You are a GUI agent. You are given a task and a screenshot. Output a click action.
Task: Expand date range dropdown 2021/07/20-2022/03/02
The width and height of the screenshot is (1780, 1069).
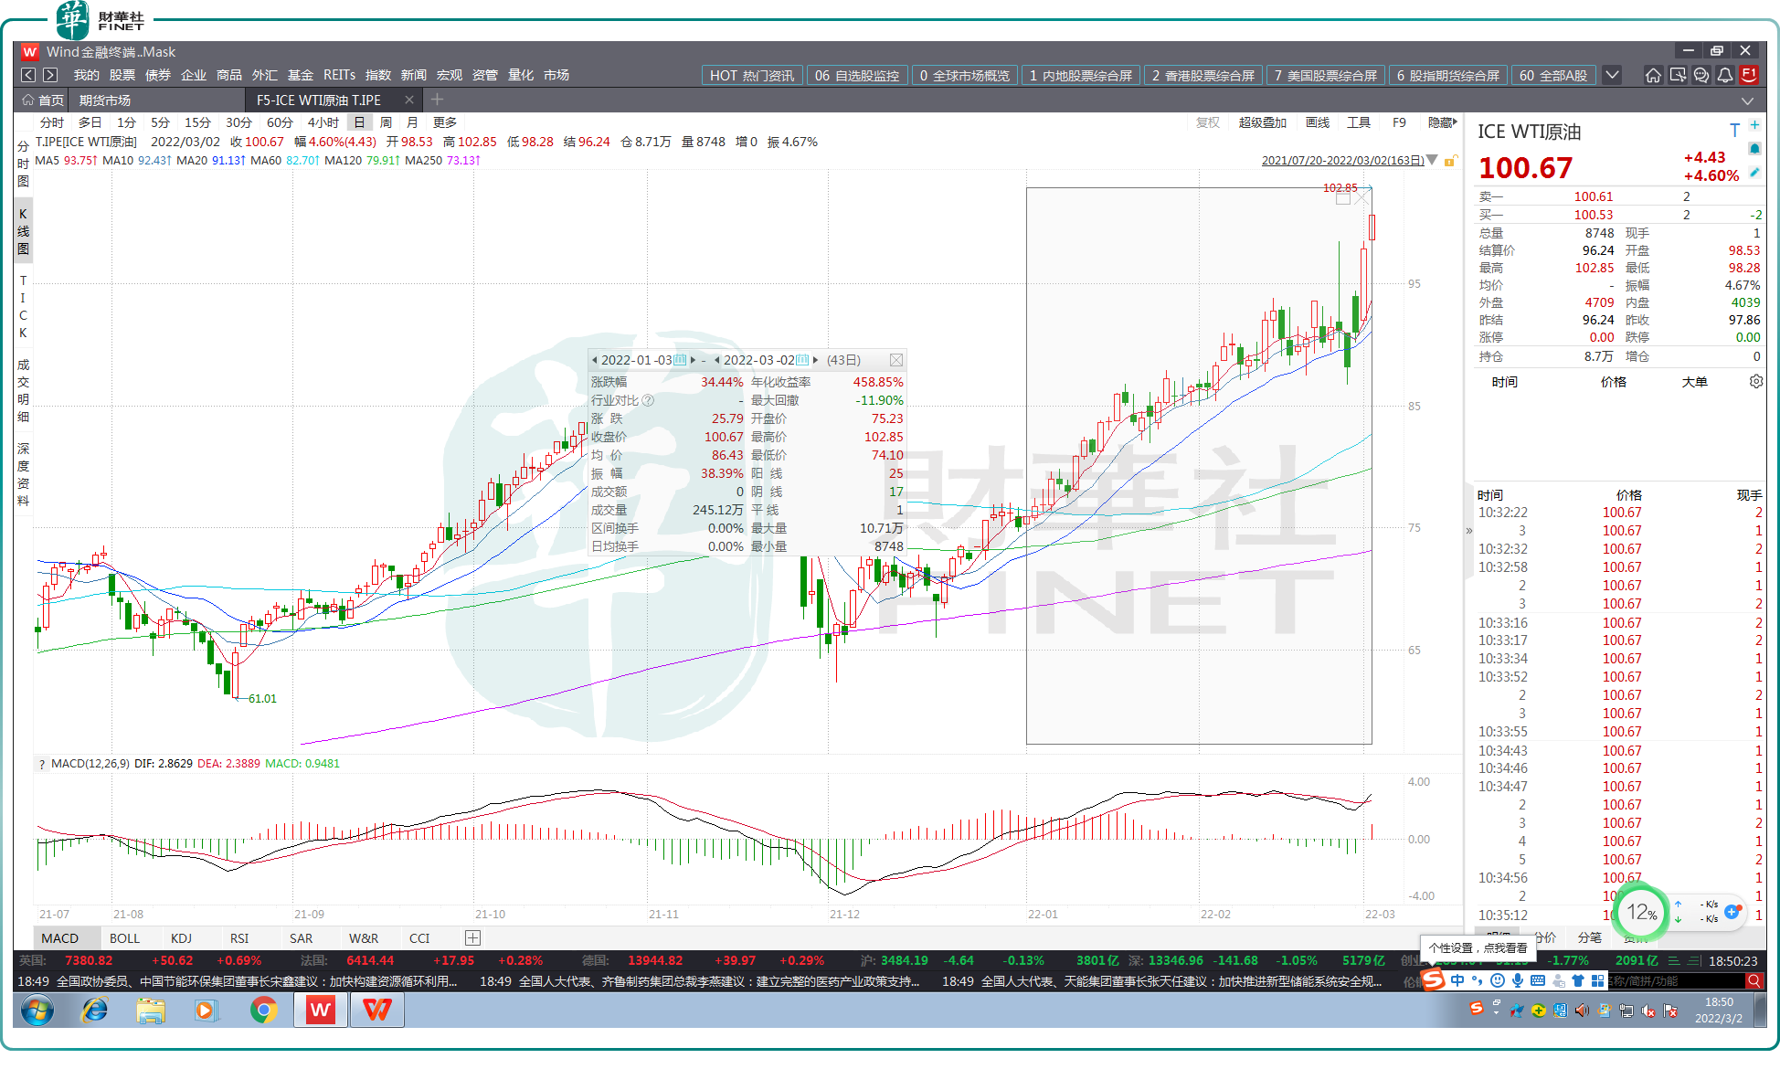point(1432,160)
